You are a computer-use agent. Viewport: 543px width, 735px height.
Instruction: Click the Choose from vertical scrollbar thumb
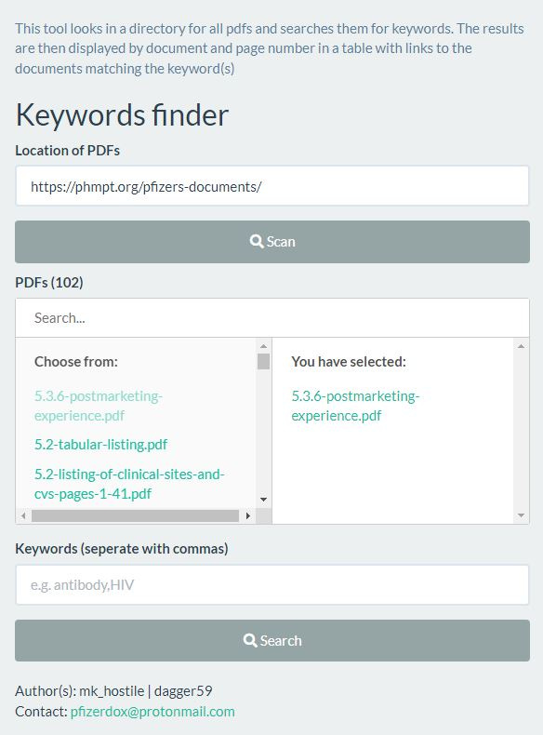(x=263, y=361)
